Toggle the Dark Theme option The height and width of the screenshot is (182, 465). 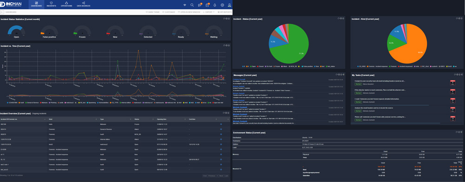coord(153,12)
